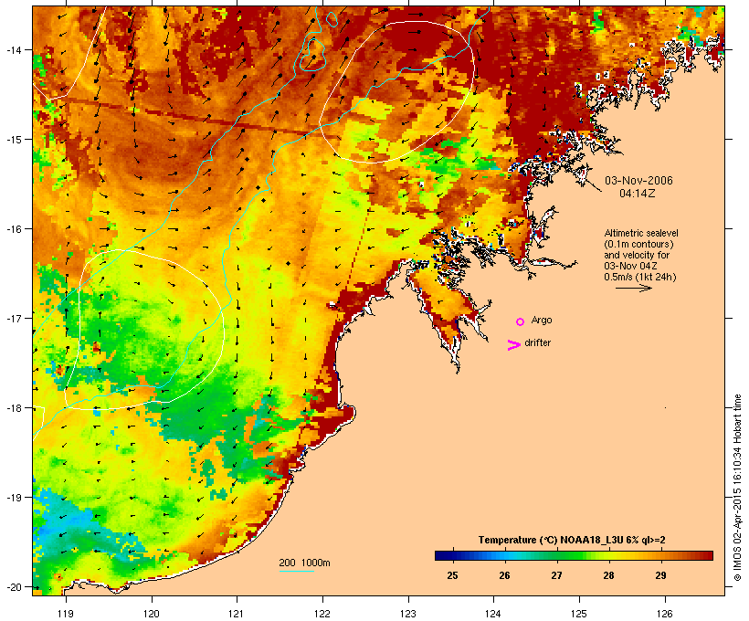Click the date label 03-Nov-2006
The image size is (749, 621).
pyautogui.click(x=638, y=181)
